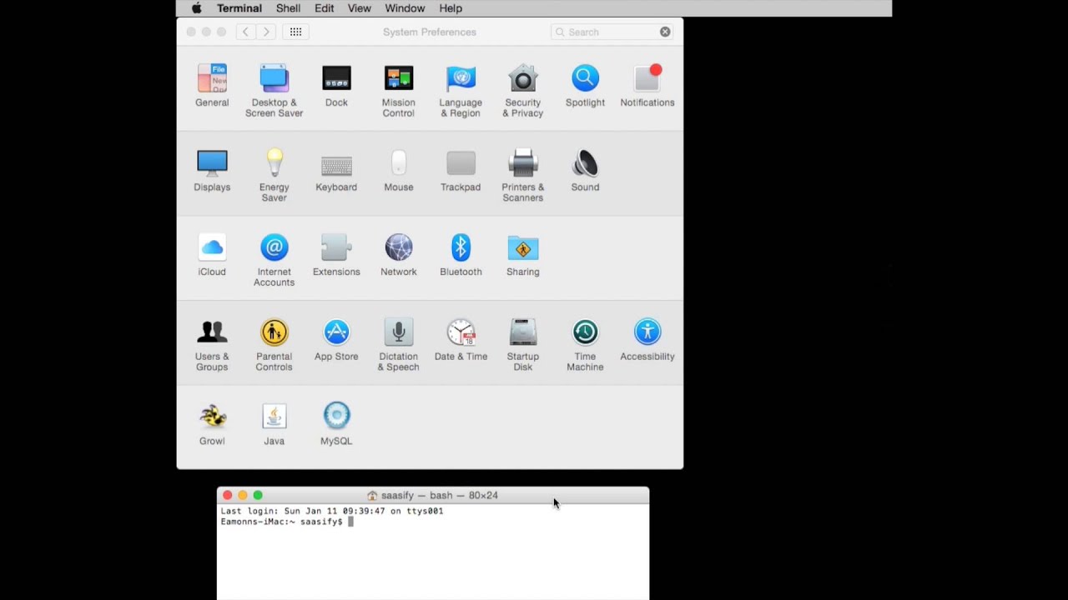Click the Terminal command prompt line
The image size is (1068, 600).
[x=287, y=522]
